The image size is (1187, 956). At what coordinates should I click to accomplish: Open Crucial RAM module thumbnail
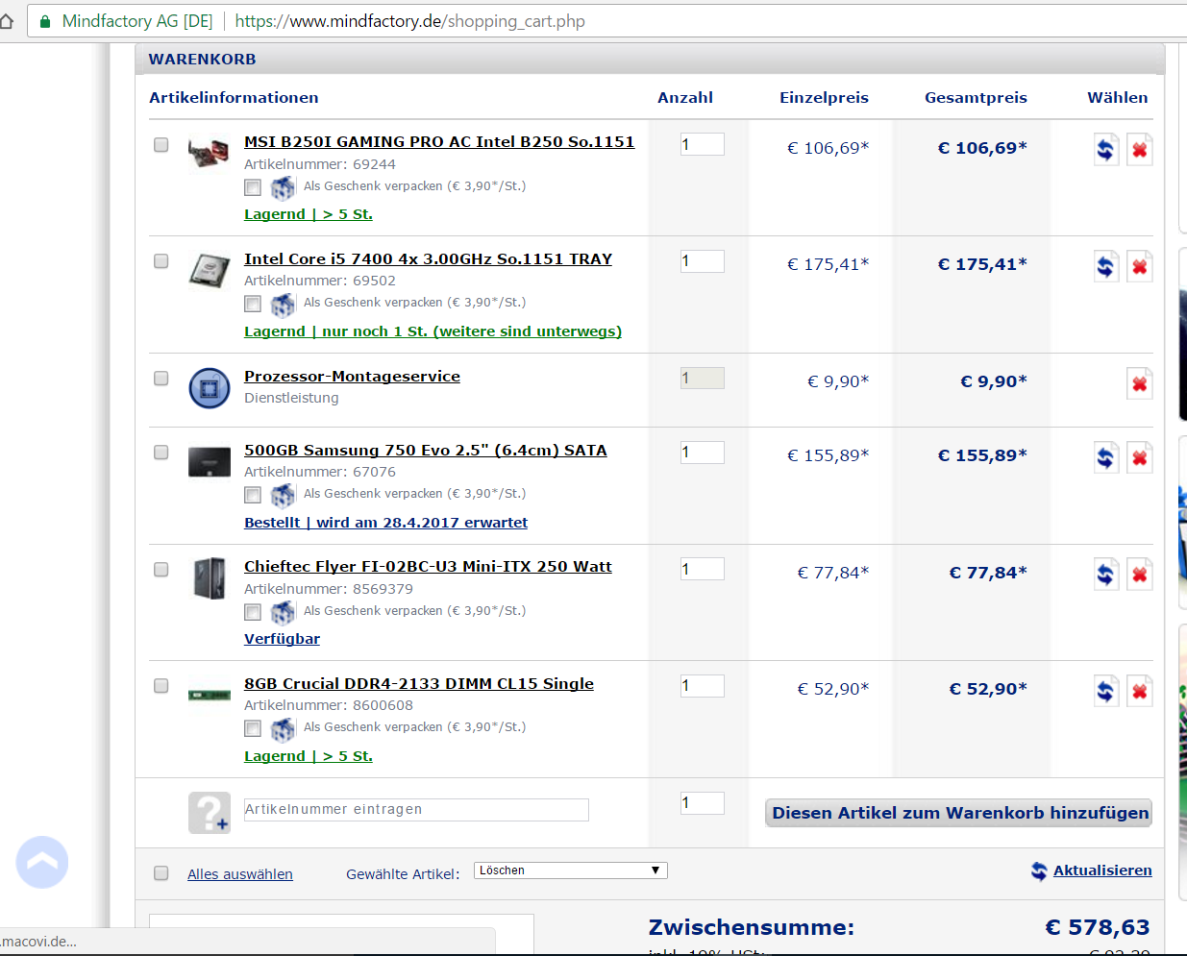209,695
